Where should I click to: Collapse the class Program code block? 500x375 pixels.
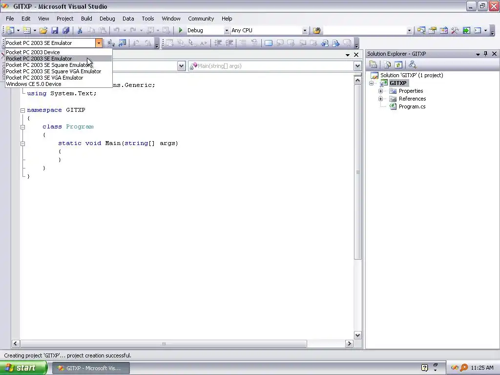22,127
